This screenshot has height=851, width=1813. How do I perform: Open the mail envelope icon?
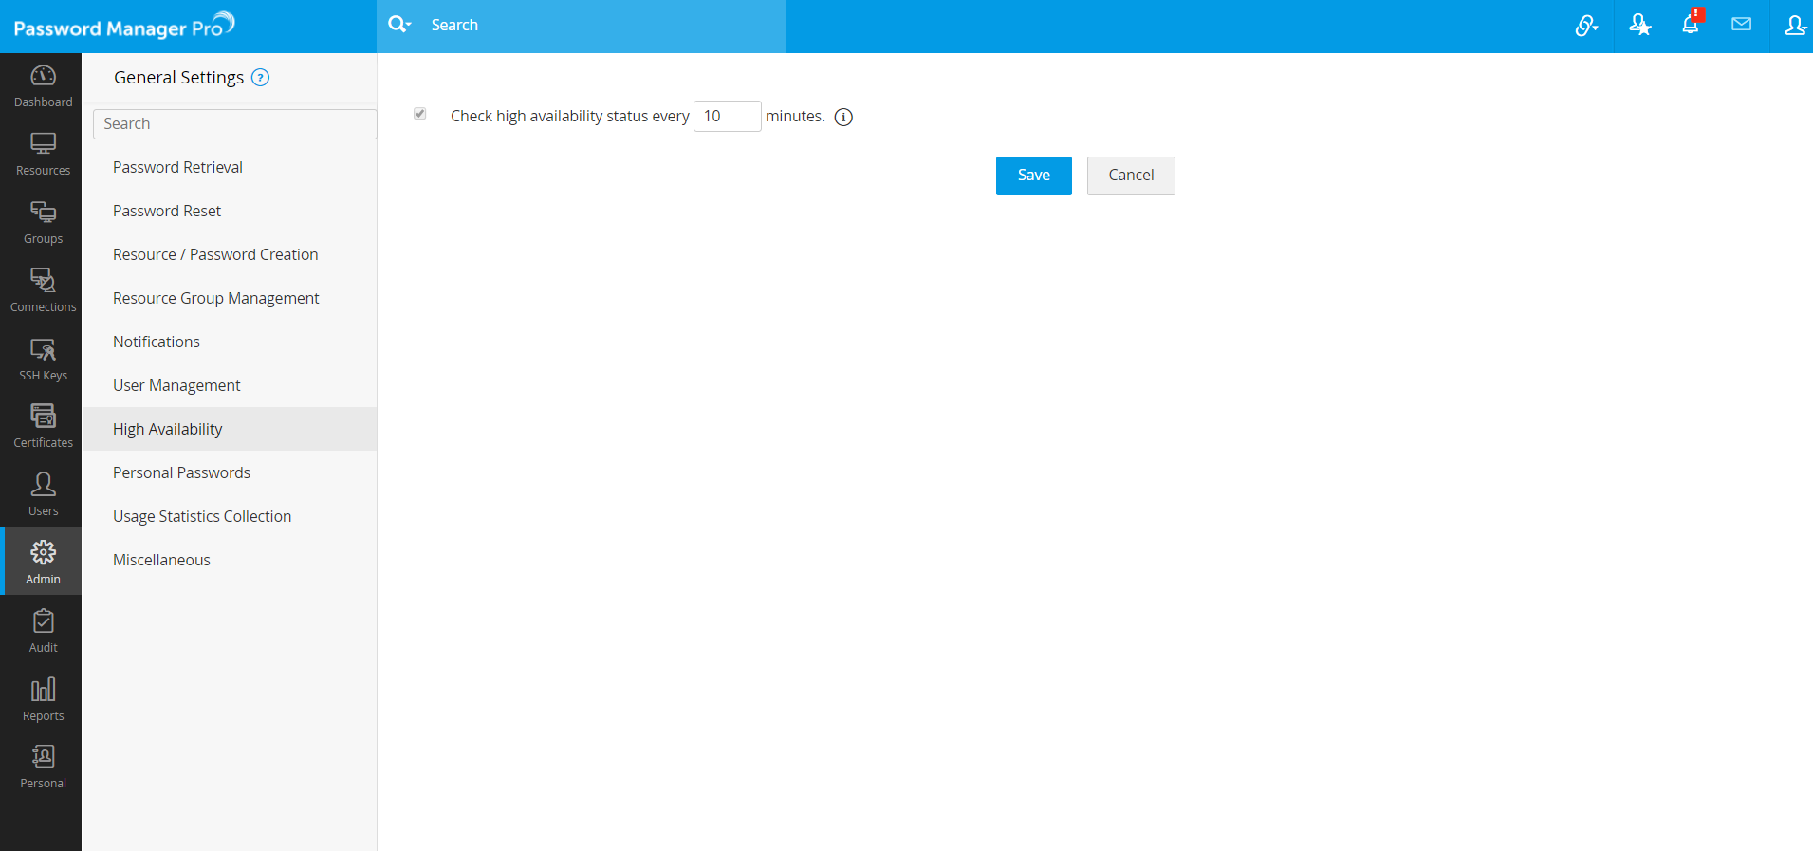coord(1741,25)
